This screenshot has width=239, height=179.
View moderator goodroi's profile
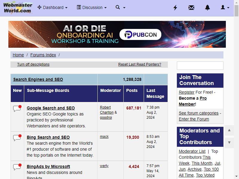point(106,118)
